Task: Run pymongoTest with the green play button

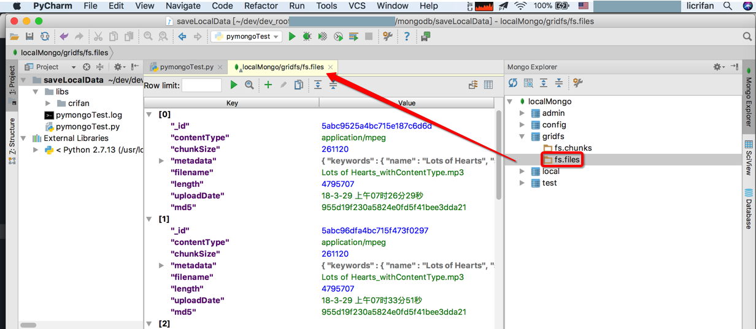Action: 292,37
